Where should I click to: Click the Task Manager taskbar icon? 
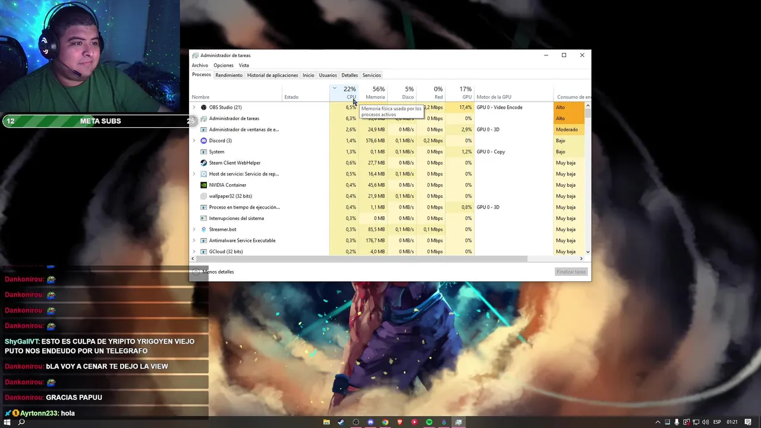458,422
